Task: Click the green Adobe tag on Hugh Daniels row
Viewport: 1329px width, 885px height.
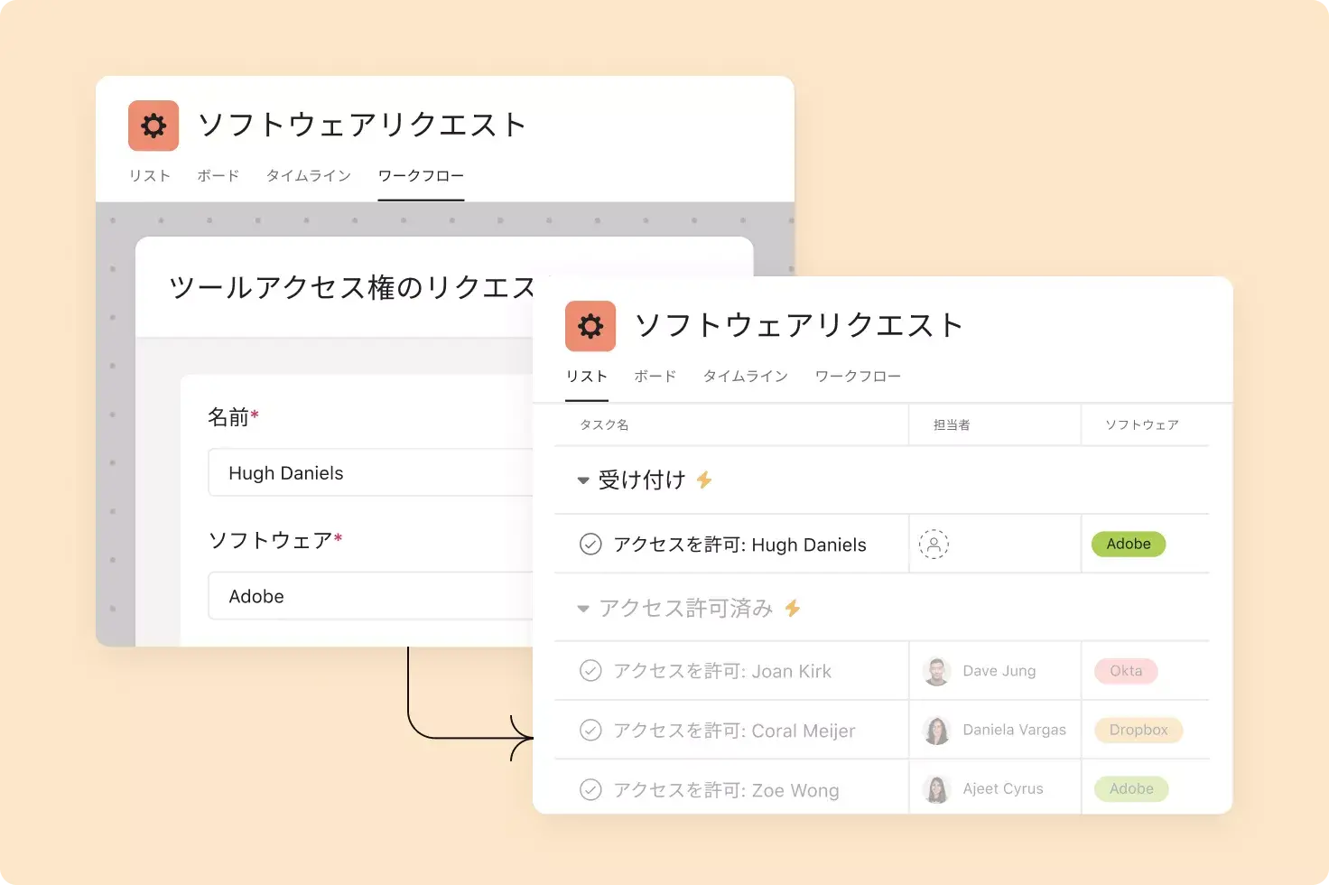Action: 1128,544
